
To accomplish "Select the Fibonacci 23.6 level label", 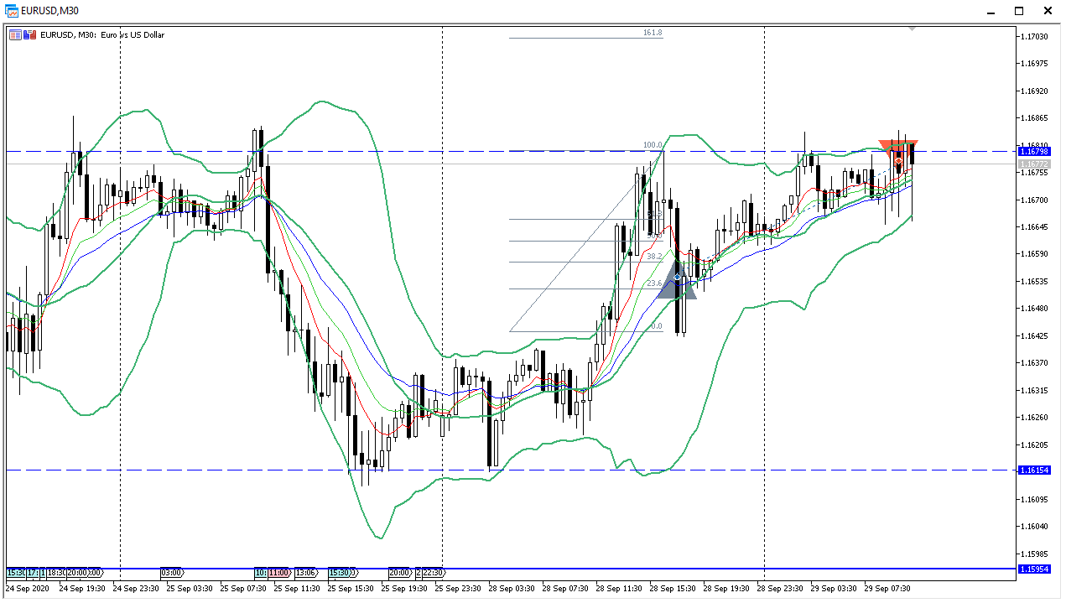I will point(654,283).
